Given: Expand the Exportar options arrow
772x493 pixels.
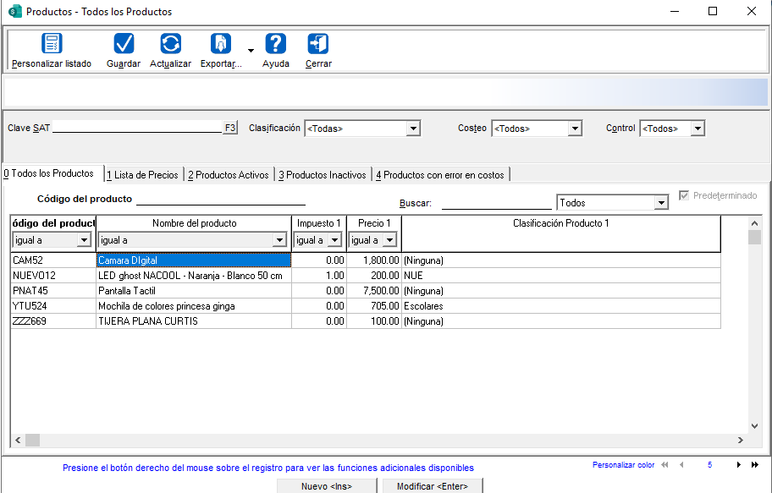Looking at the screenshot, I should [251, 50].
